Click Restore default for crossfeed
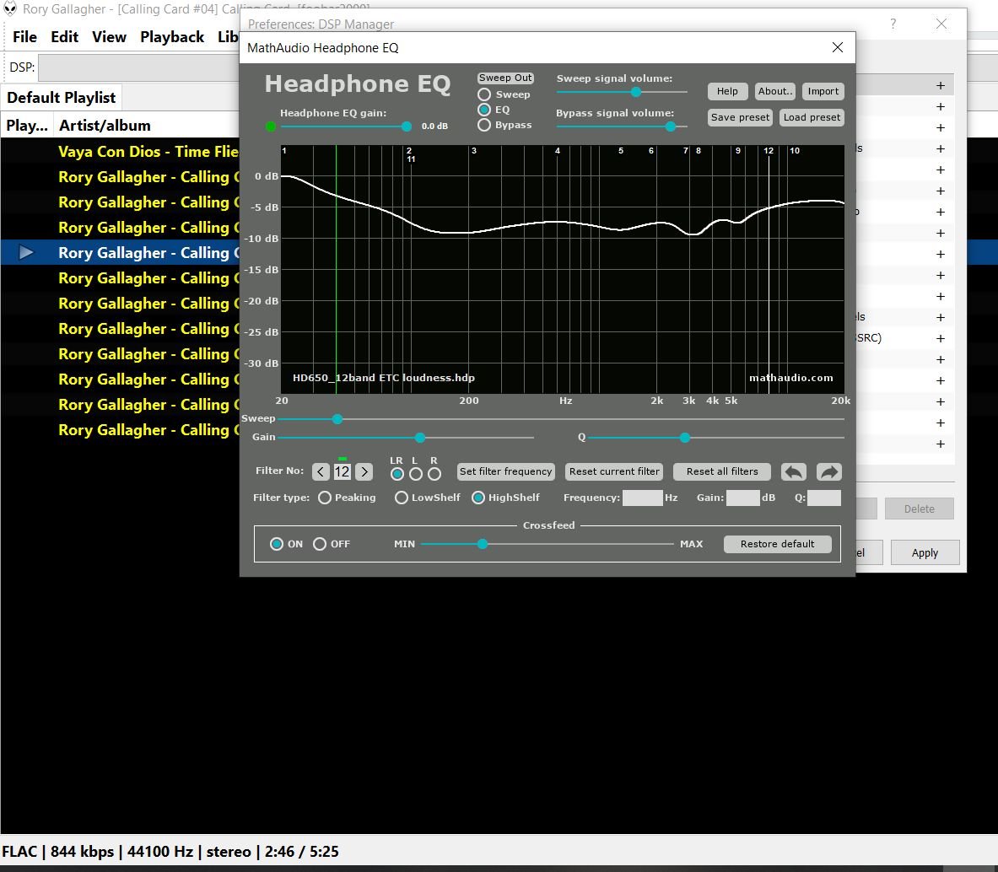Screen dimensions: 998x872 pos(777,545)
